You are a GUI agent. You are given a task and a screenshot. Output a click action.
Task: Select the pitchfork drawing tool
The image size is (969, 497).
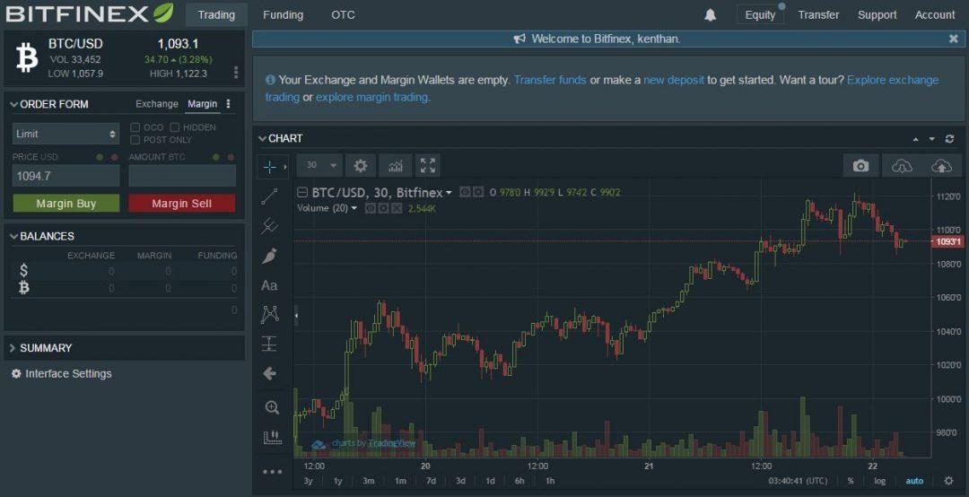point(269,226)
